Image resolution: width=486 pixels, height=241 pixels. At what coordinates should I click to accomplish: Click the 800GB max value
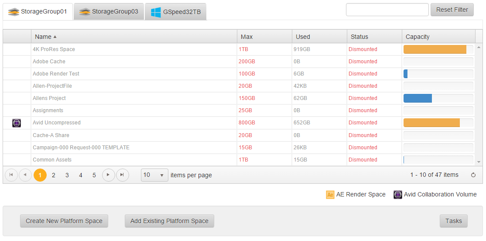click(247, 123)
